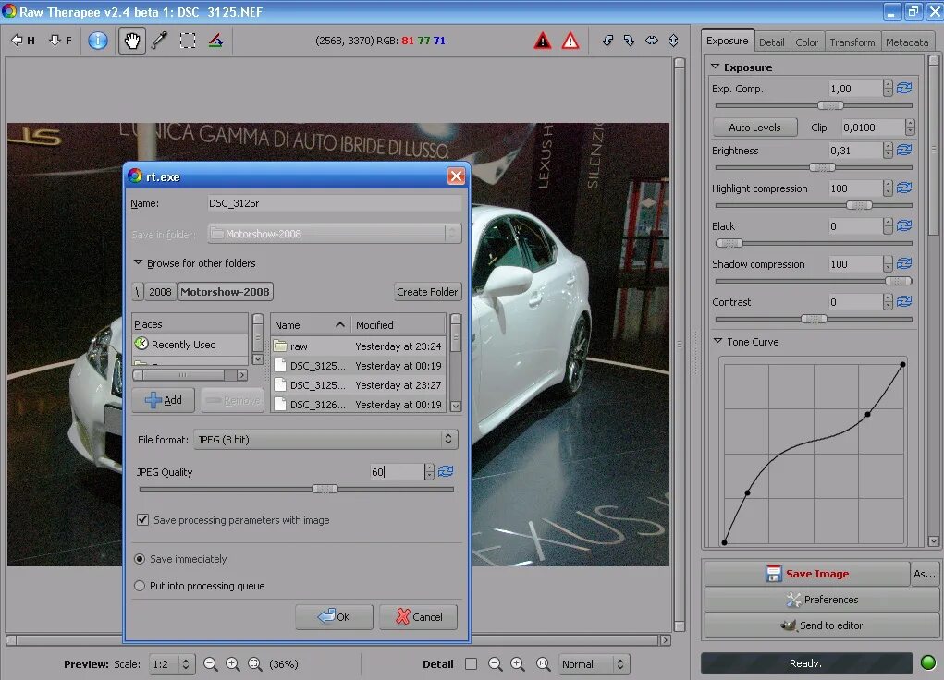Image resolution: width=944 pixels, height=680 pixels.
Task: Click the Auto Levels button
Action: (754, 127)
